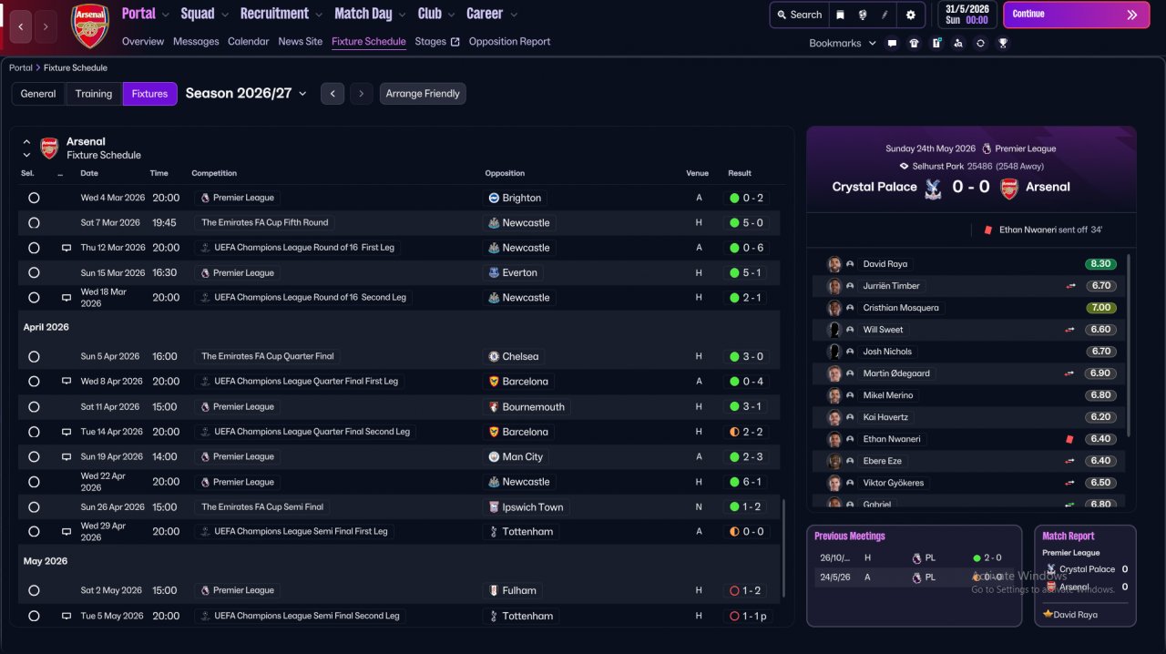Select the Sun 15 Mar Everton fixture radio
The height and width of the screenshot is (654, 1166).
coord(34,272)
